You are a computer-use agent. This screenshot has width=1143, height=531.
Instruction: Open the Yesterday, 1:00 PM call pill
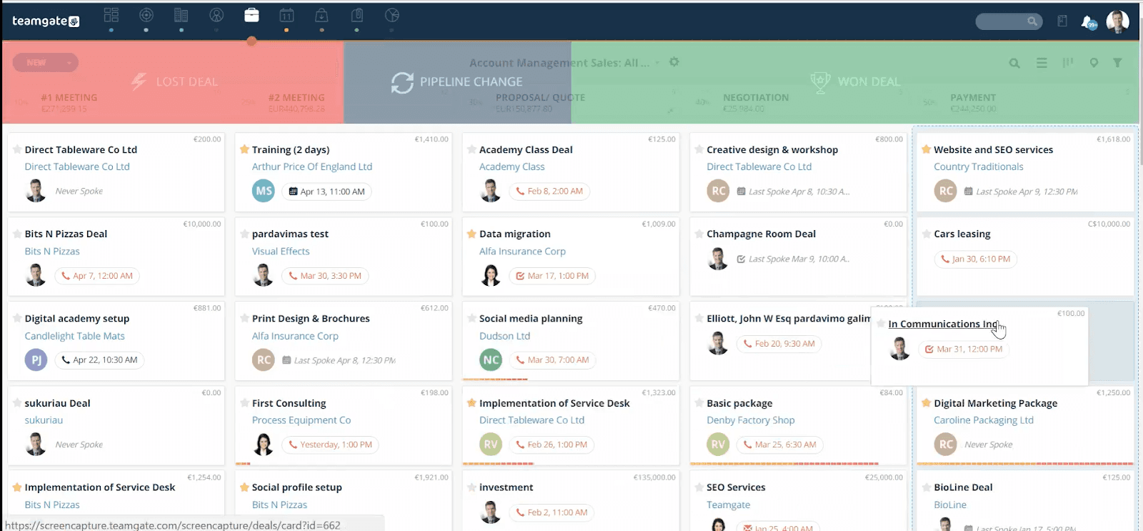pyautogui.click(x=329, y=445)
